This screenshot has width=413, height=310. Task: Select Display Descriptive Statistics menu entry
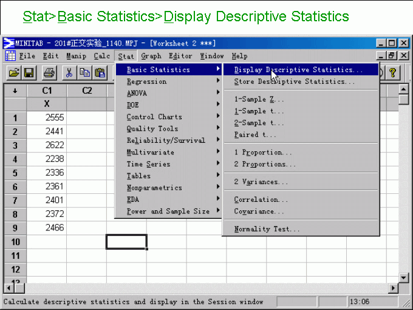click(298, 70)
